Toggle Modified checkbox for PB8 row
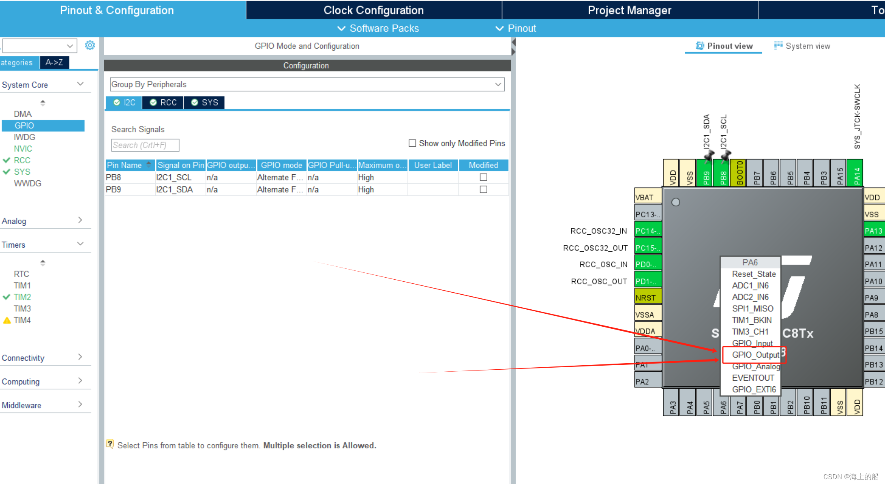 pyautogui.click(x=483, y=177)
